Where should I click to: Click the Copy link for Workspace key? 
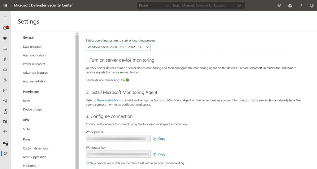(162, 154)
